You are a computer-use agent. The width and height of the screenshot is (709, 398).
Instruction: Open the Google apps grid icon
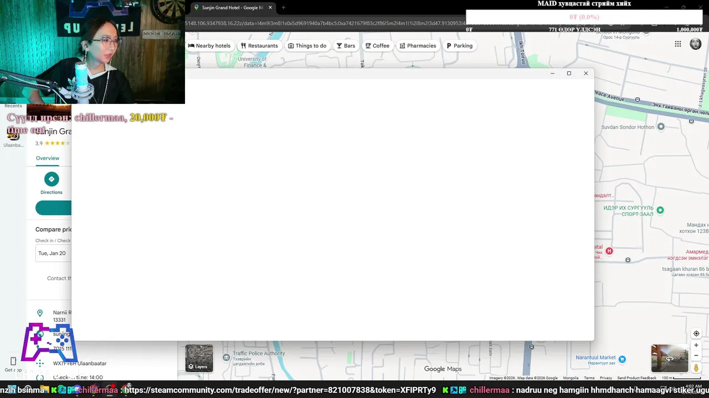click(x=678, y=44)
